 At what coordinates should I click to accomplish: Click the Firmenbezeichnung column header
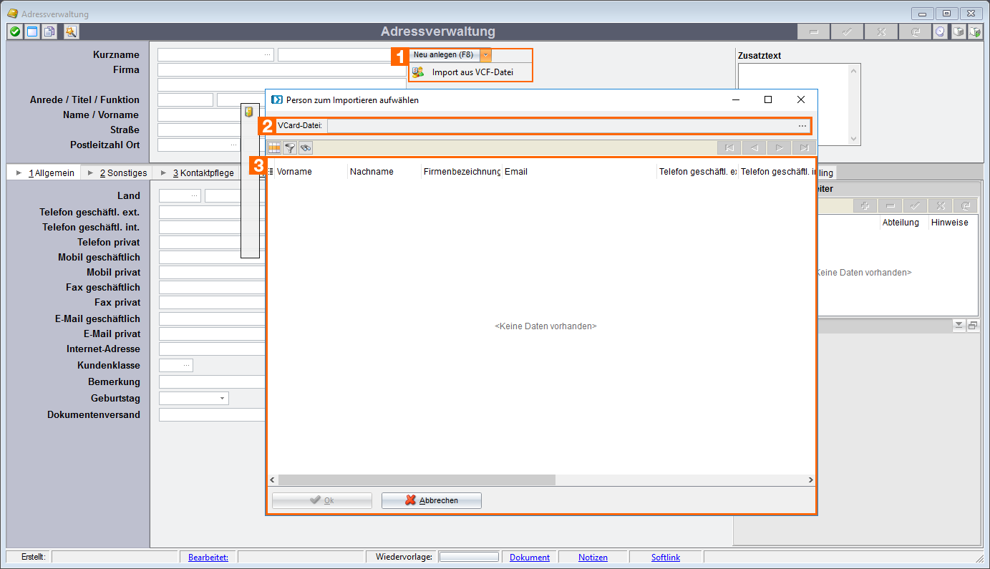462,172
